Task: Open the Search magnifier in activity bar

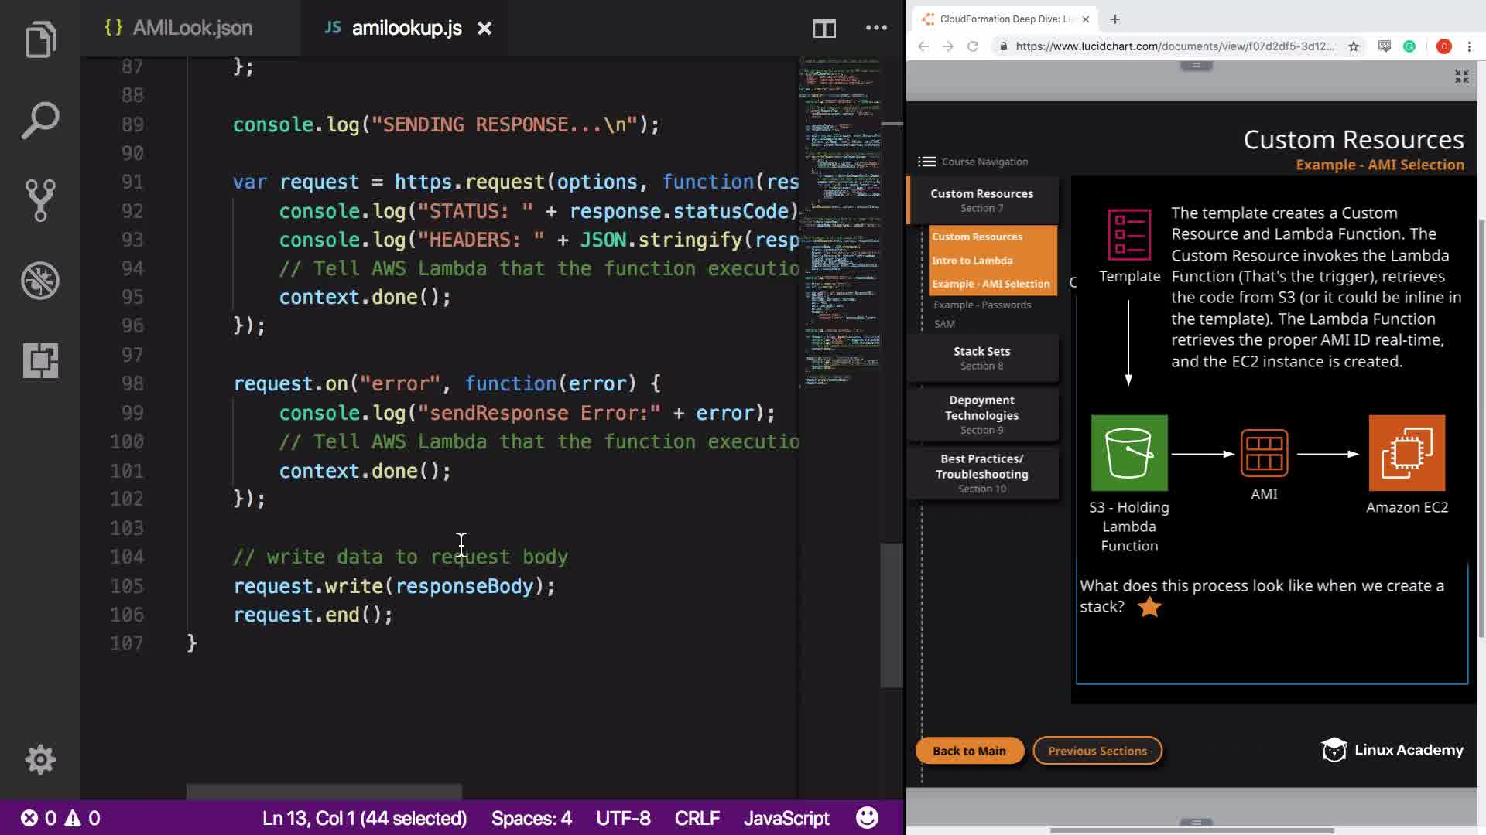Action: 40,121
